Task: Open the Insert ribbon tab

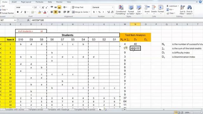Action: pos(14,2)
